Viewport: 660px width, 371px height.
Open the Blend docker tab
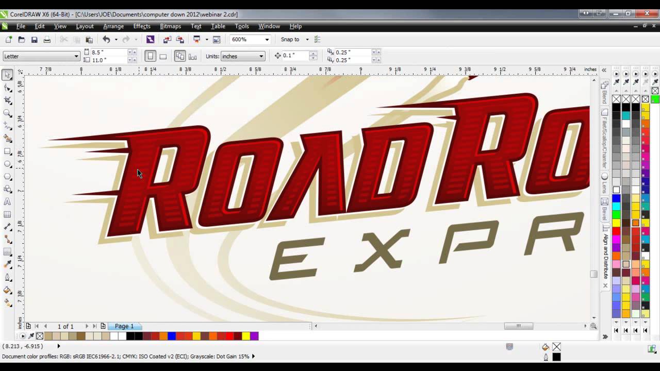[605, 92]
